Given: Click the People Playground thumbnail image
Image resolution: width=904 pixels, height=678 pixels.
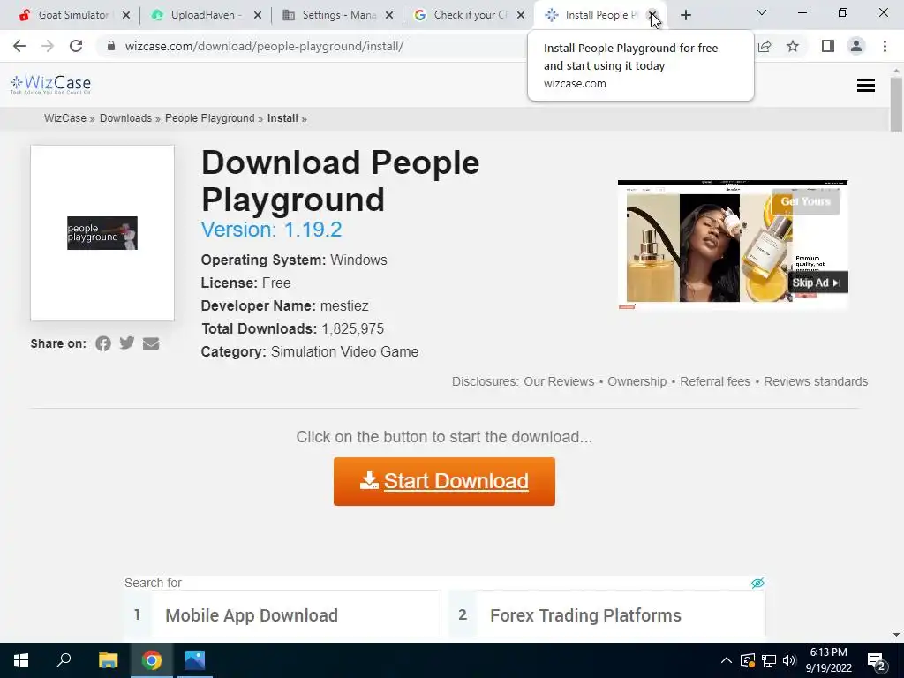Looking at the screenshot, I should [x=102, y=233].
